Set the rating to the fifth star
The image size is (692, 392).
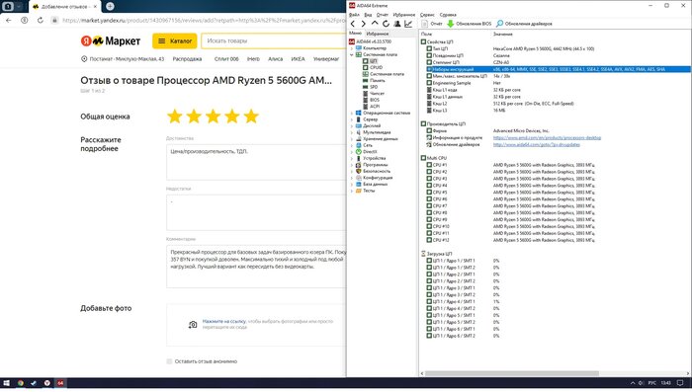pyautogui.click(x=251, y=117)
